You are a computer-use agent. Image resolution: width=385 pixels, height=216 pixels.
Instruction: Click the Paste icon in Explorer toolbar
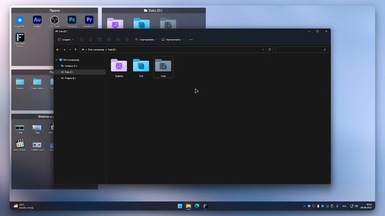coord(100,40)
